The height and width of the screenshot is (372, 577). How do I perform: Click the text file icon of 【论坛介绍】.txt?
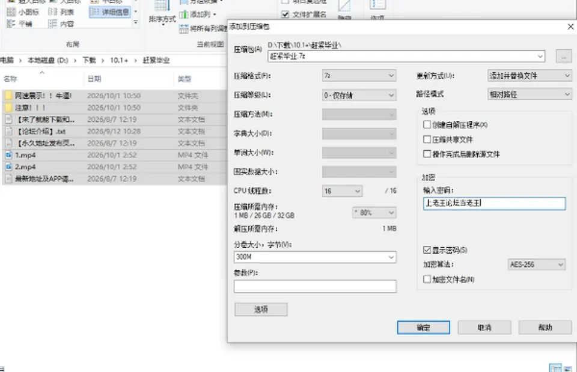[x=8, y=132]
